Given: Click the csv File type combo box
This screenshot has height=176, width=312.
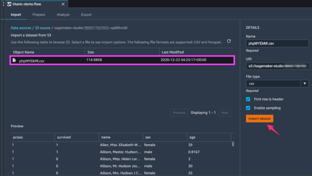Looking at the screenshot, I should coord(273,84).
